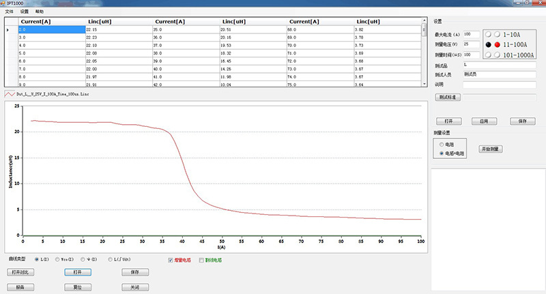546x294 pixels.
Task: Select the L(∫Udt) curve type radio button
Action: pos(110,260)
